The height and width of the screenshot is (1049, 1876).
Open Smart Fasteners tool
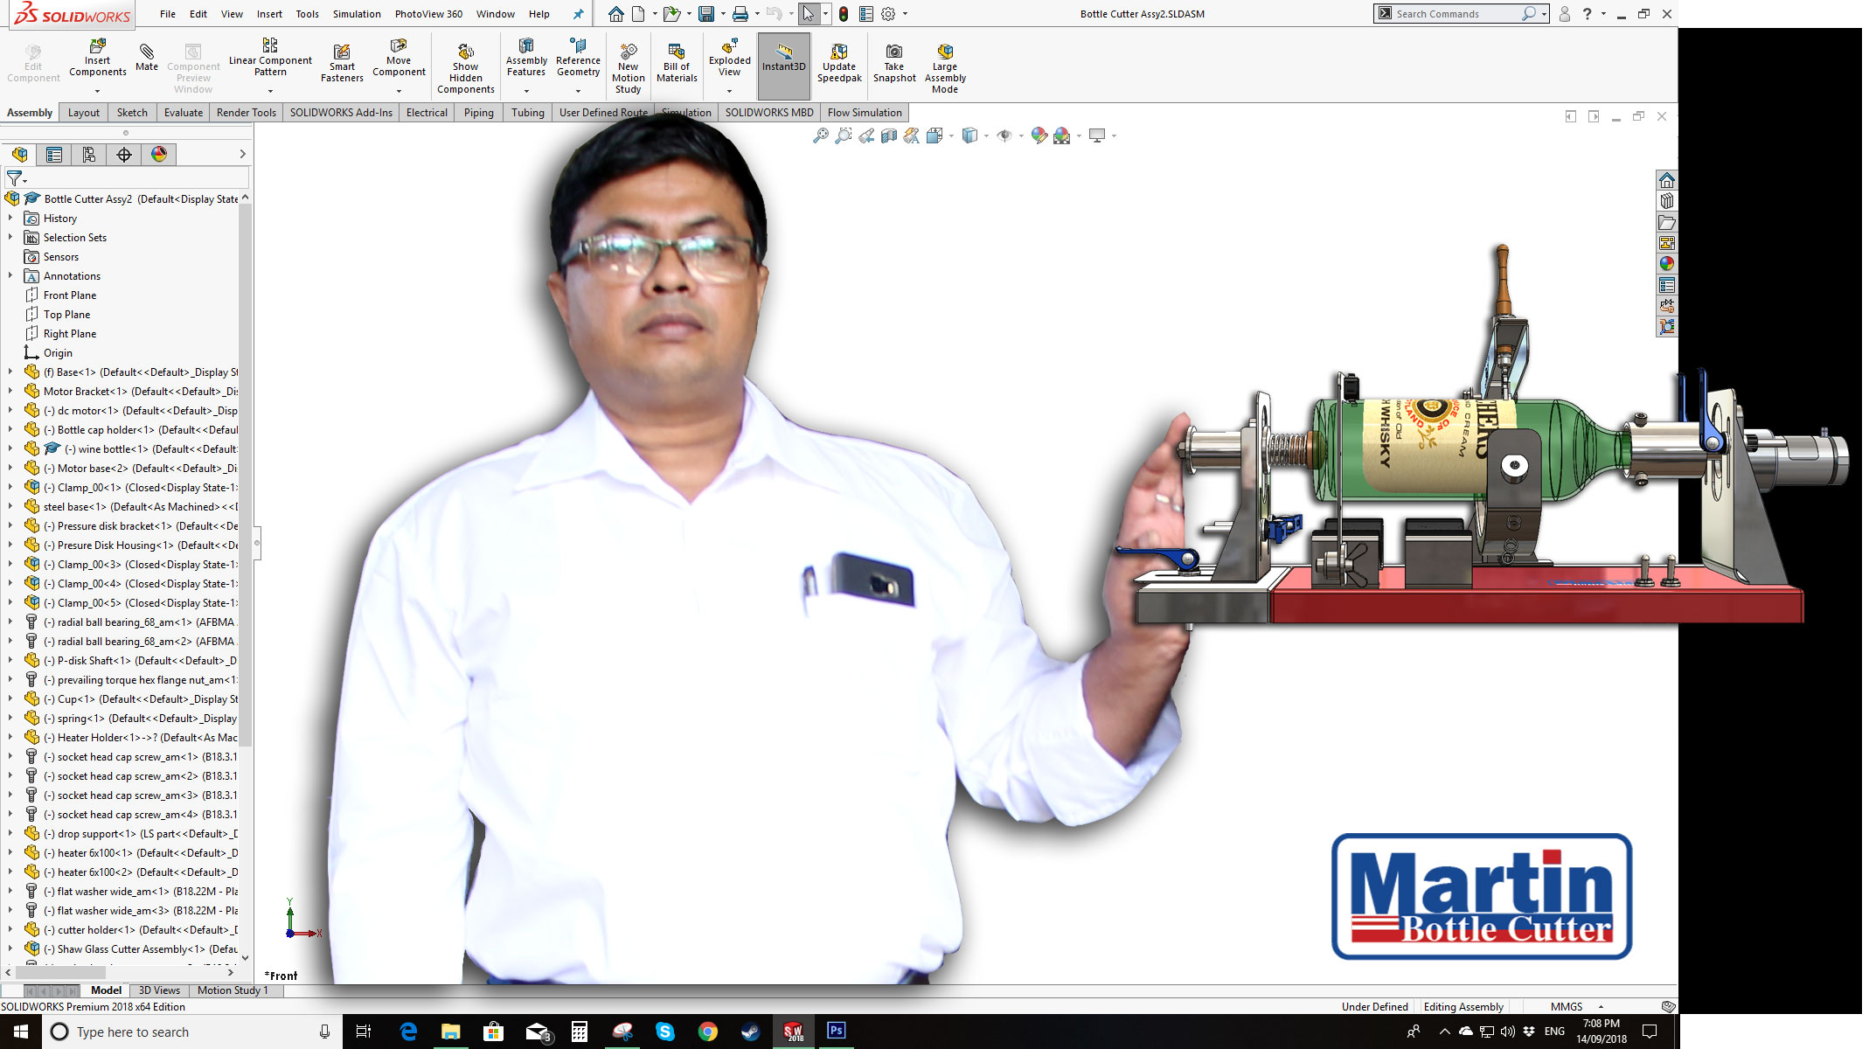pyautogui.click(x=342, y=52)
